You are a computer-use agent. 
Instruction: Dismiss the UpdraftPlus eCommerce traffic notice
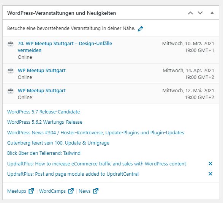[x=210, y=164]
